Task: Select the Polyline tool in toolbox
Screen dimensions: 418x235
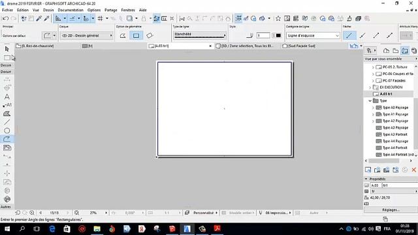Action: 7,139
